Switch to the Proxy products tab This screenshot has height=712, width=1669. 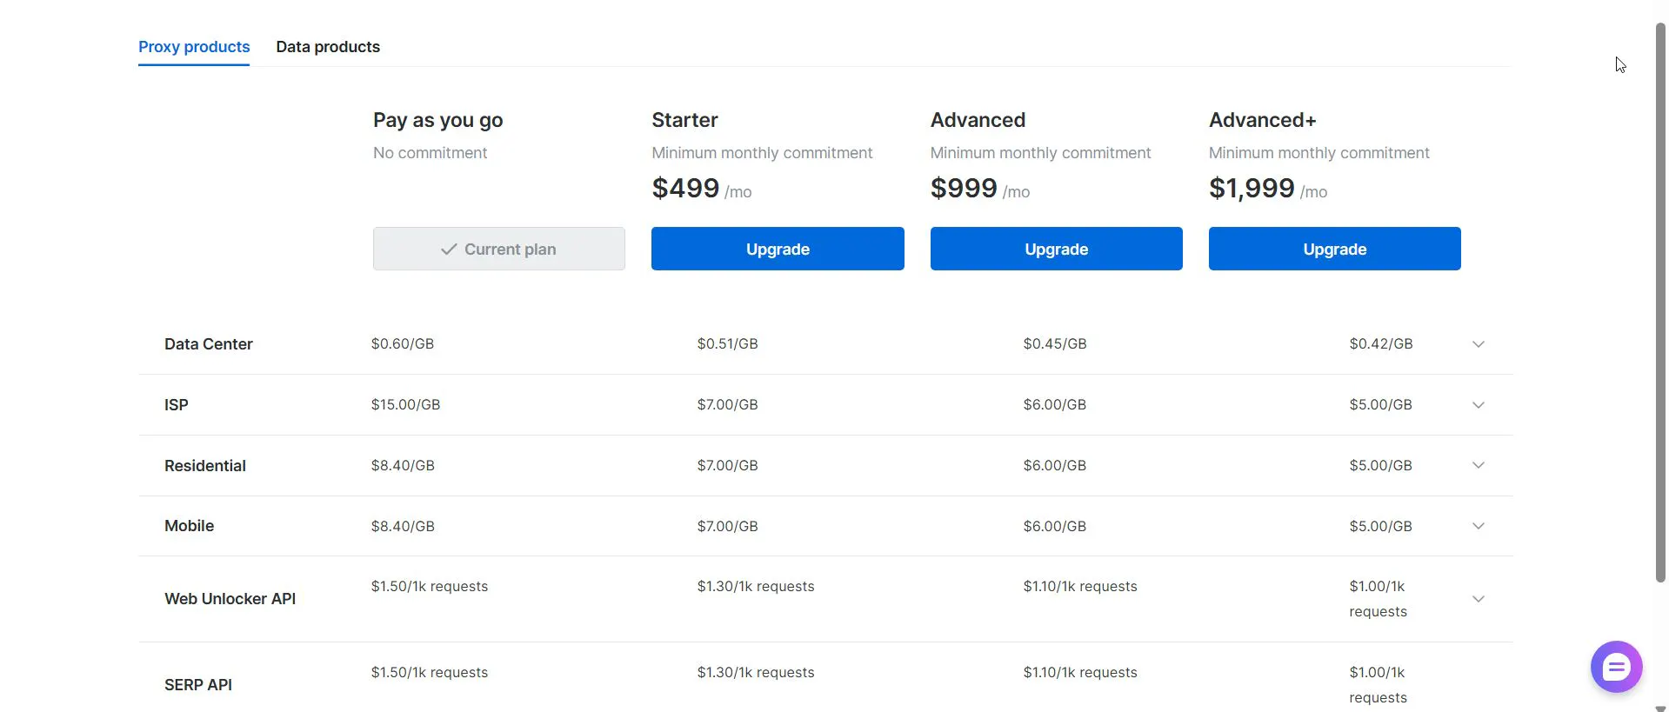click(x=194, y=47)
